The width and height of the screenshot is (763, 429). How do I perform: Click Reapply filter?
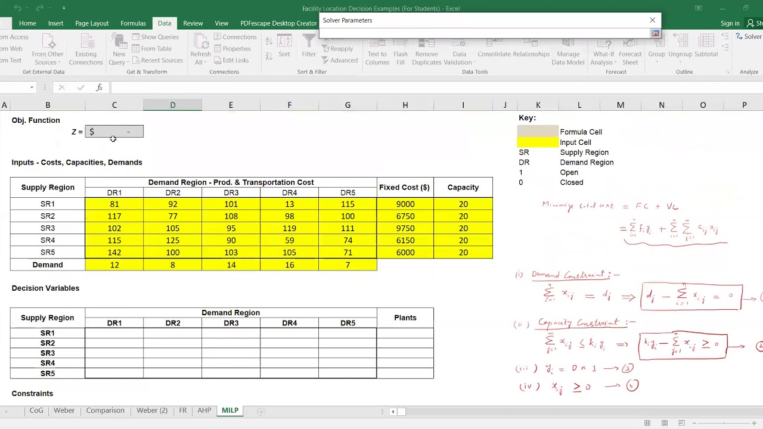point(337,49)
